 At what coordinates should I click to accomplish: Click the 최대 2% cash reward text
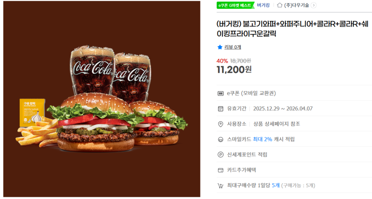263,139
